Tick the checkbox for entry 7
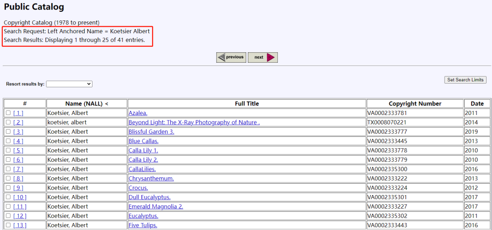Screen dimensions: 492x230 coord(8,169)
